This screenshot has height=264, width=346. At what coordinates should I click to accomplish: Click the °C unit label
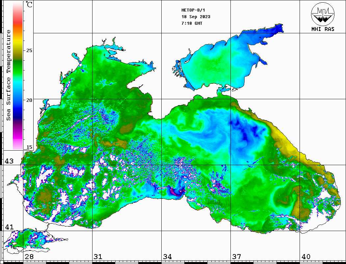(x=29, y=5)
